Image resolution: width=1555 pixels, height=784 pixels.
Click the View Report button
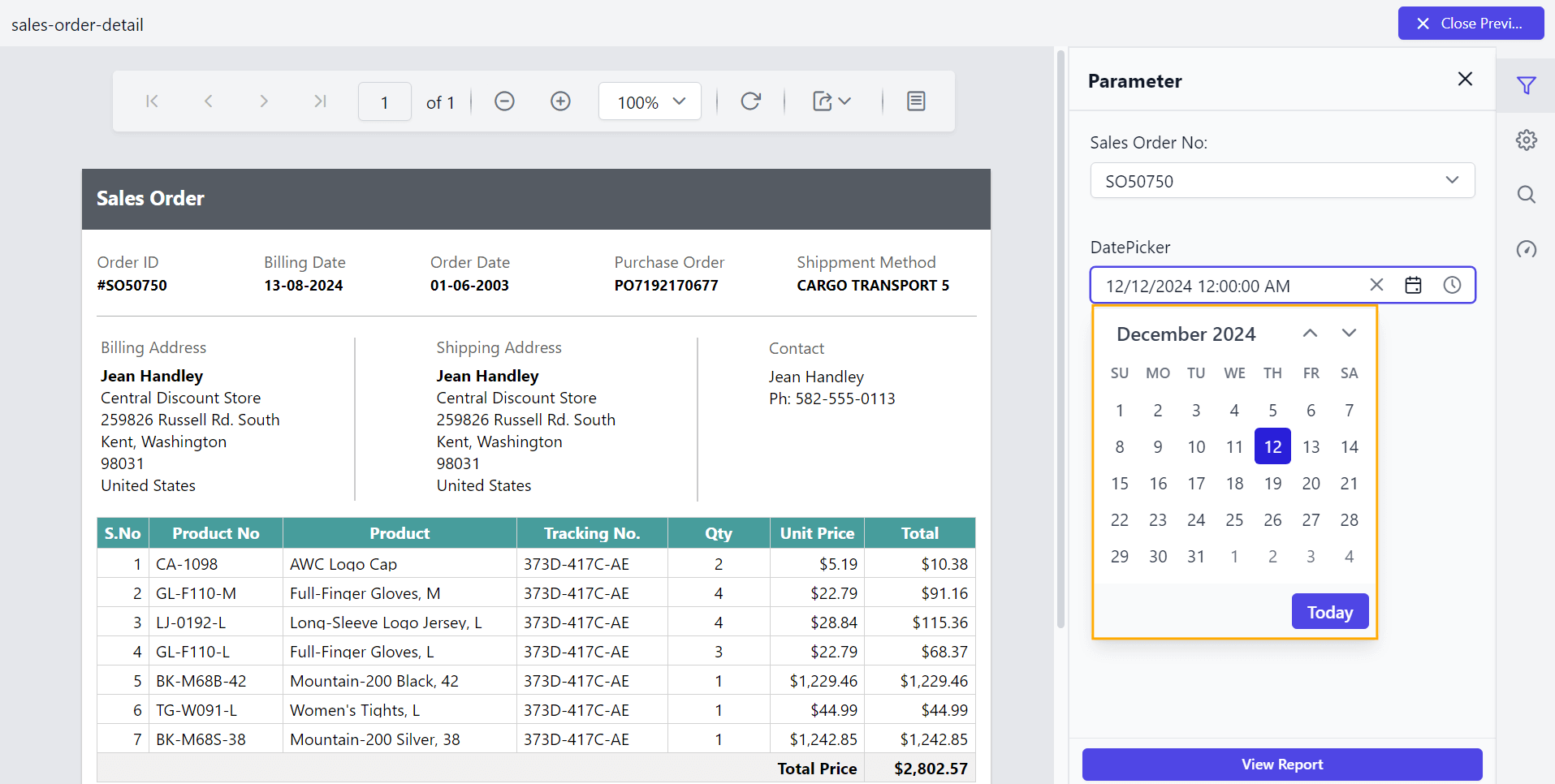[x=1281, y=764]
